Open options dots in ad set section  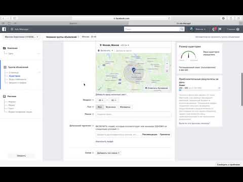38,72
